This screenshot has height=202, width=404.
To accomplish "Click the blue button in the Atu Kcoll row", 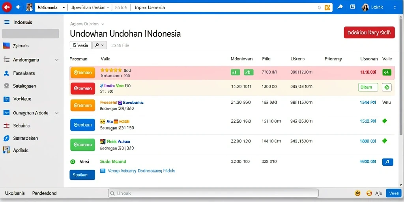I will (83, 125).
